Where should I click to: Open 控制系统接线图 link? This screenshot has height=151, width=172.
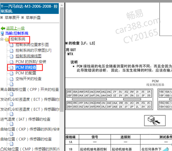(x=28, y=56)
